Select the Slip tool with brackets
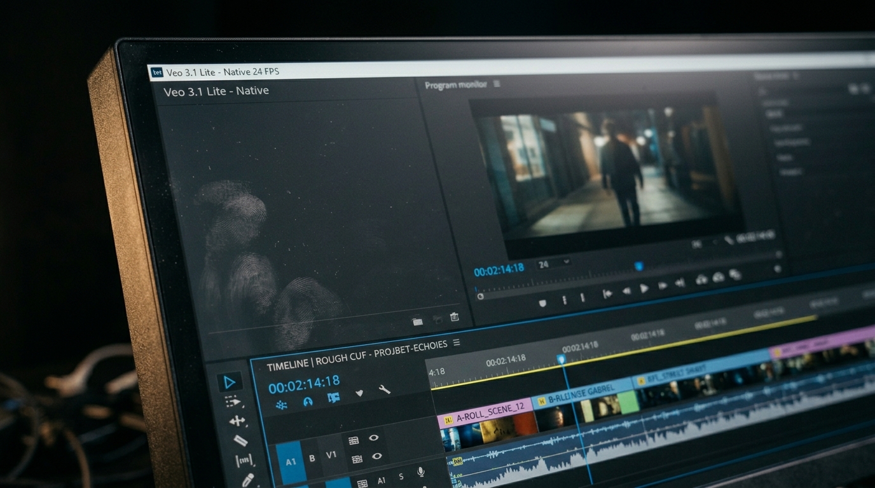 pyautogui.click(x=244, y=459)
